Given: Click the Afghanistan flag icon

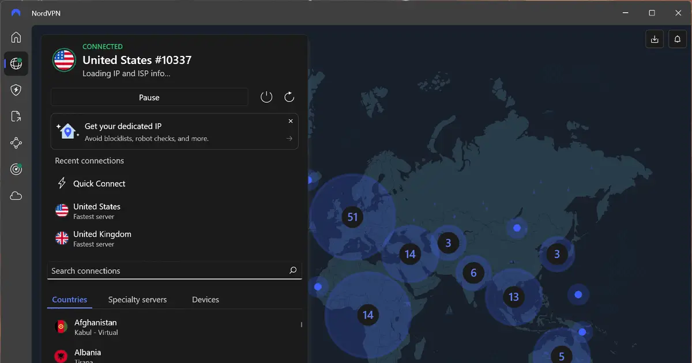Looking at the screenshot, I should click(x=61, y=327).
